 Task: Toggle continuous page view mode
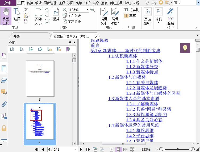tap(118, 149)
